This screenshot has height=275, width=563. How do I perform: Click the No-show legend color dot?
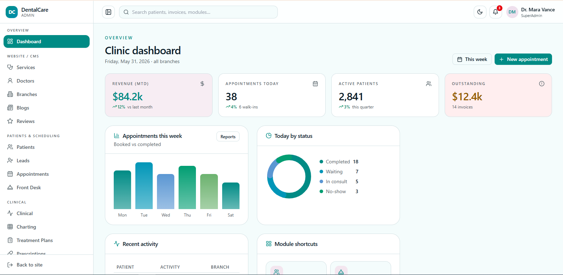click(321, 191)
